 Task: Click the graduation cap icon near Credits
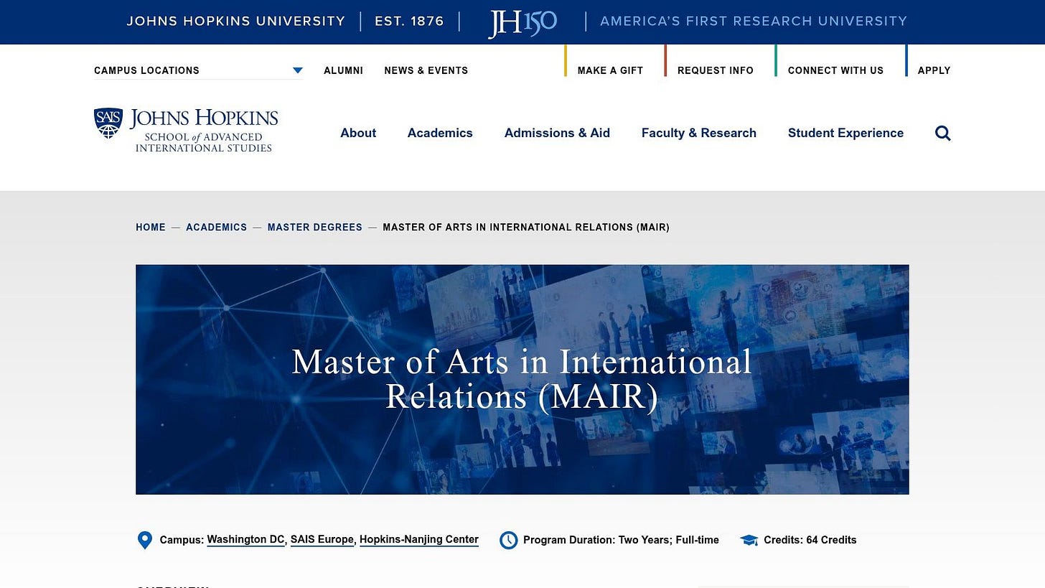click(x=749, y=540)
